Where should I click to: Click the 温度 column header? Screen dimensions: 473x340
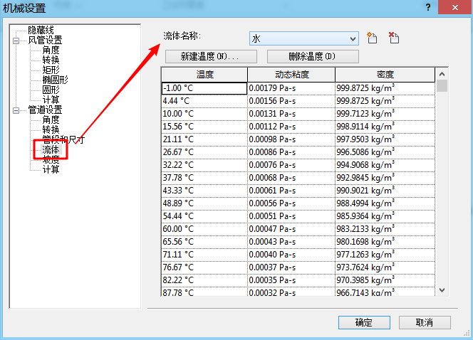tap(204, 75)
